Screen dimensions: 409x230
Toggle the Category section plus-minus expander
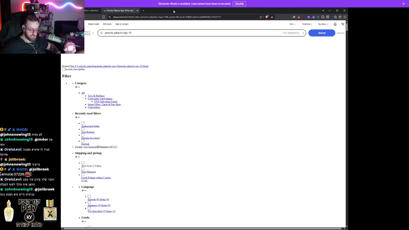pos(77,87)
